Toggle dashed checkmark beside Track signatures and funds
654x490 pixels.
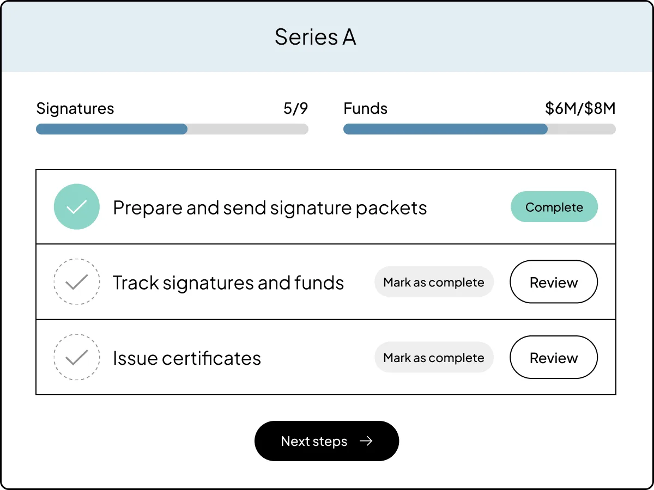[x=77, y=282]
